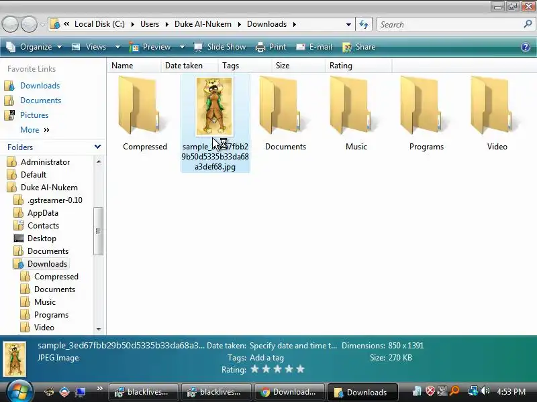Click the E-mail toolbar button
This screenshot has height=402, width=537.
click(314, 47)
